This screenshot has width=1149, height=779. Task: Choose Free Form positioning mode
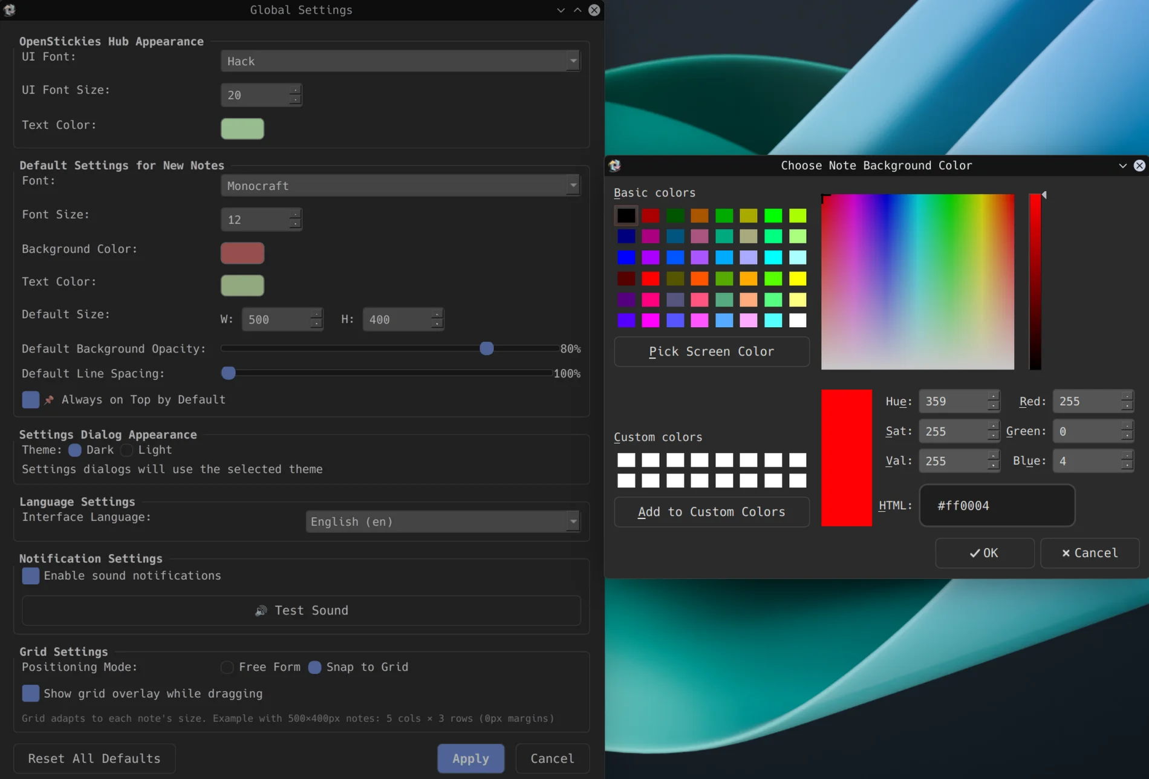point(227,667)
